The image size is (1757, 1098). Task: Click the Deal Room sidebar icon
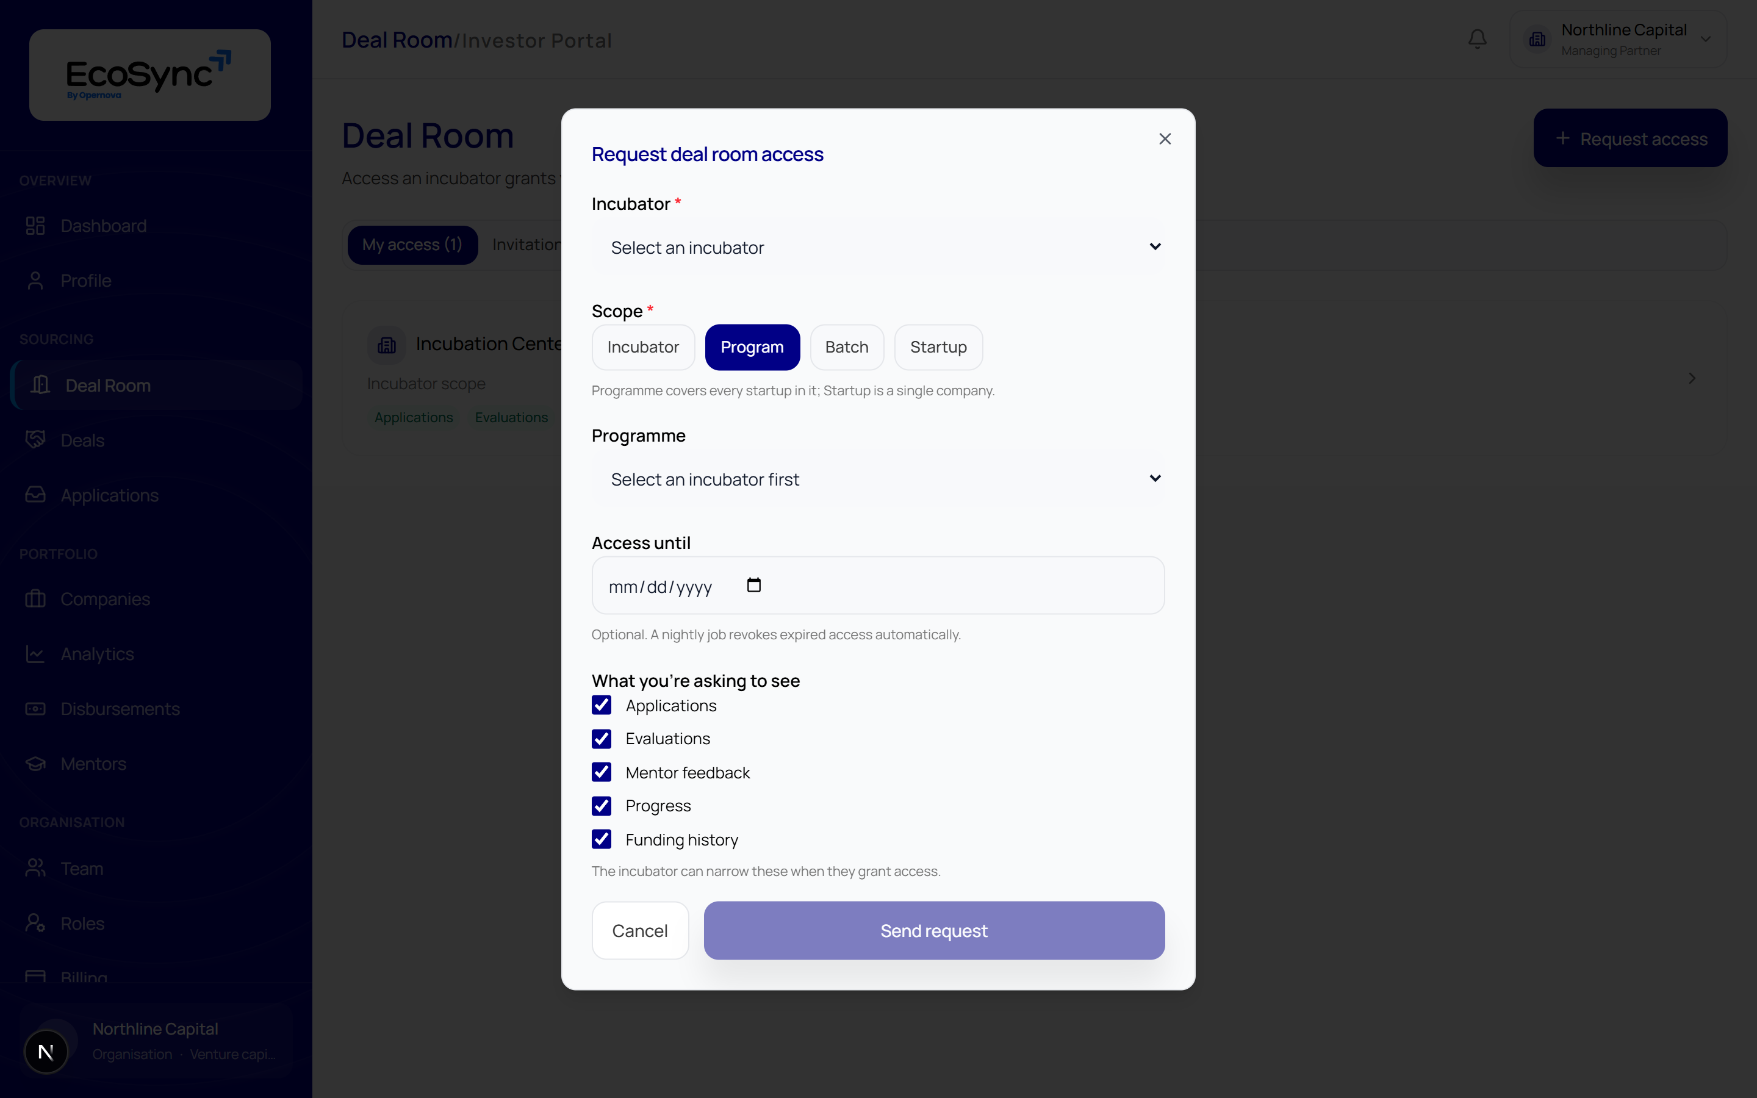(41, 385)
